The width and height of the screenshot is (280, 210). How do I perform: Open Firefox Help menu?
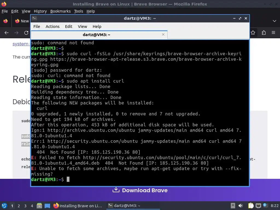(91, 11)
